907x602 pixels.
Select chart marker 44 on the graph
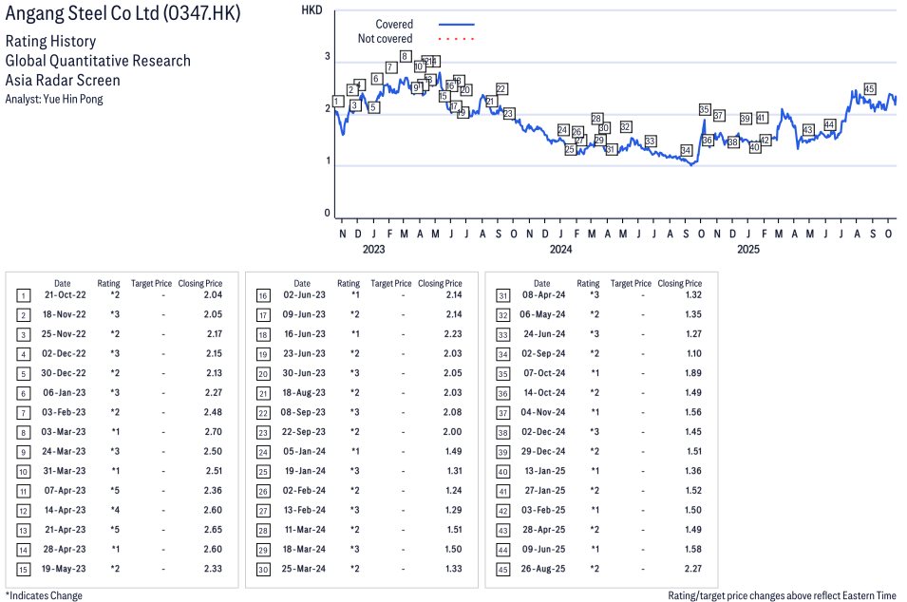(x=829, y=124)
